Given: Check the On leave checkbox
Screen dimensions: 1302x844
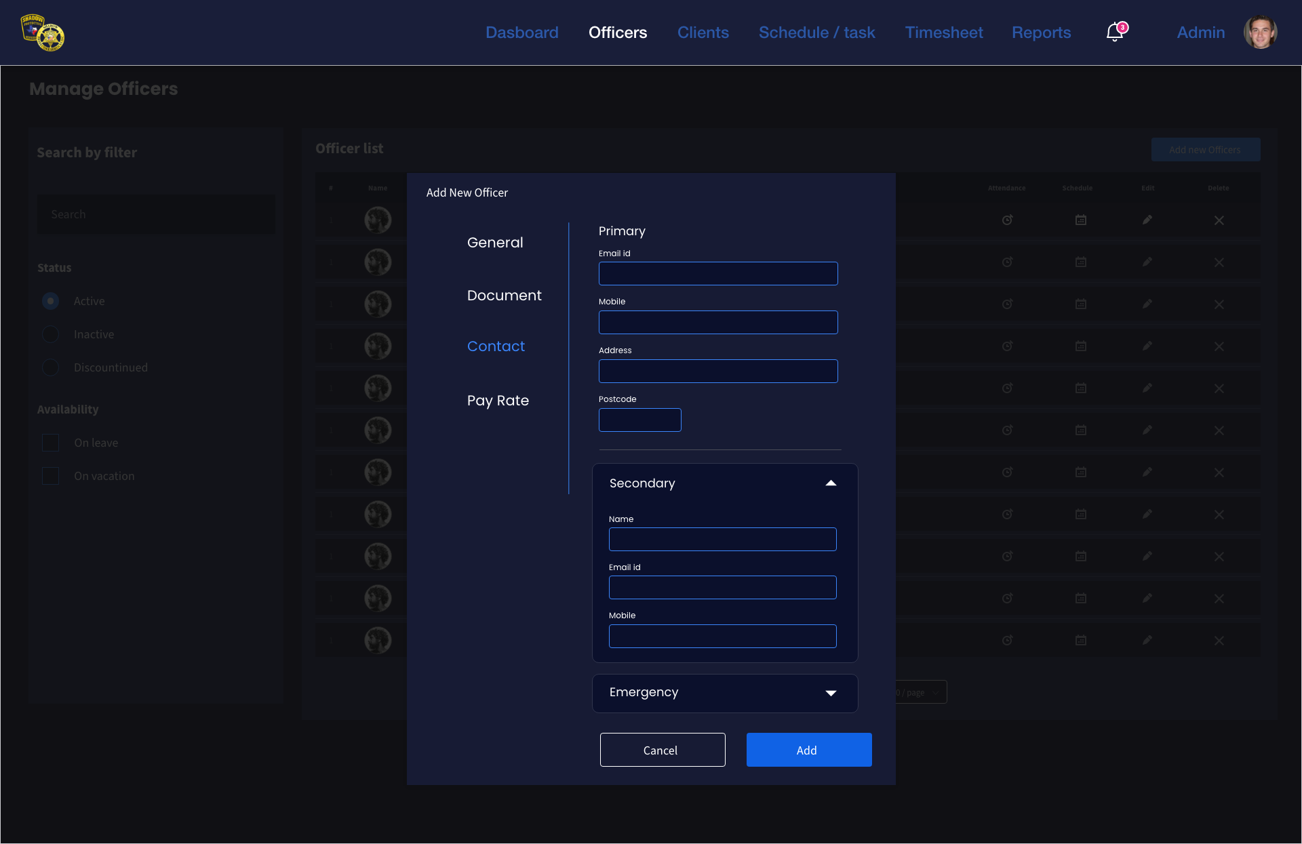Looking at the screenshot, I should [51, 443].
